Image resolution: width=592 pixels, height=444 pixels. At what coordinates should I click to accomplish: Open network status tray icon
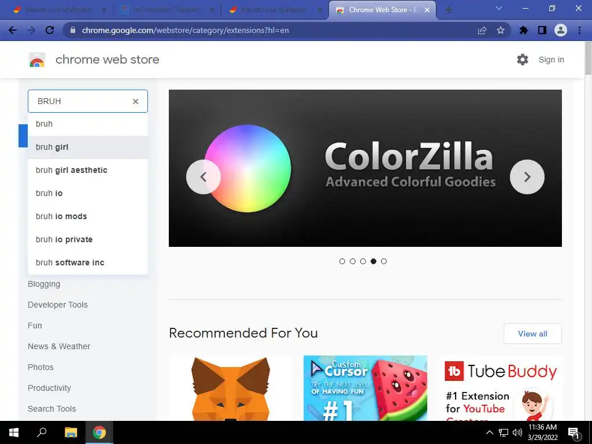tap(504, 432)
